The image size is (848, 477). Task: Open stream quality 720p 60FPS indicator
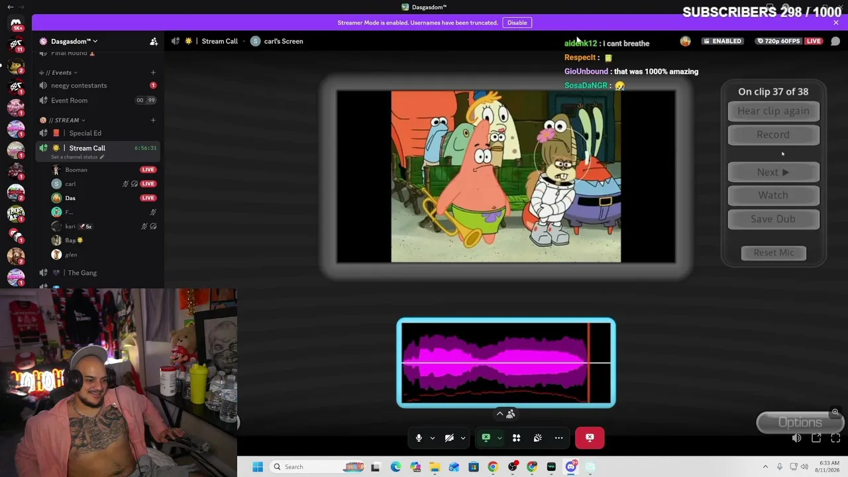coord(778,41)
